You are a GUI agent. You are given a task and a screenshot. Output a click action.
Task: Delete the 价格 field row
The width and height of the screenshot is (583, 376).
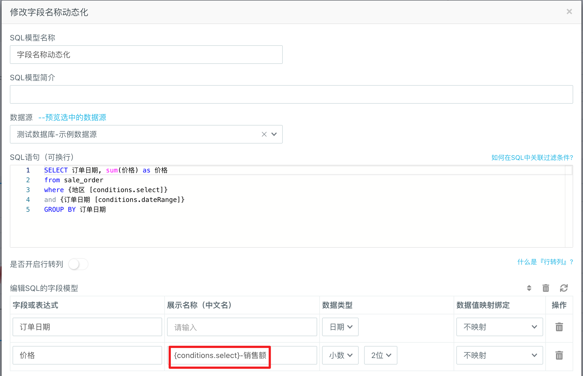point(559,355)
